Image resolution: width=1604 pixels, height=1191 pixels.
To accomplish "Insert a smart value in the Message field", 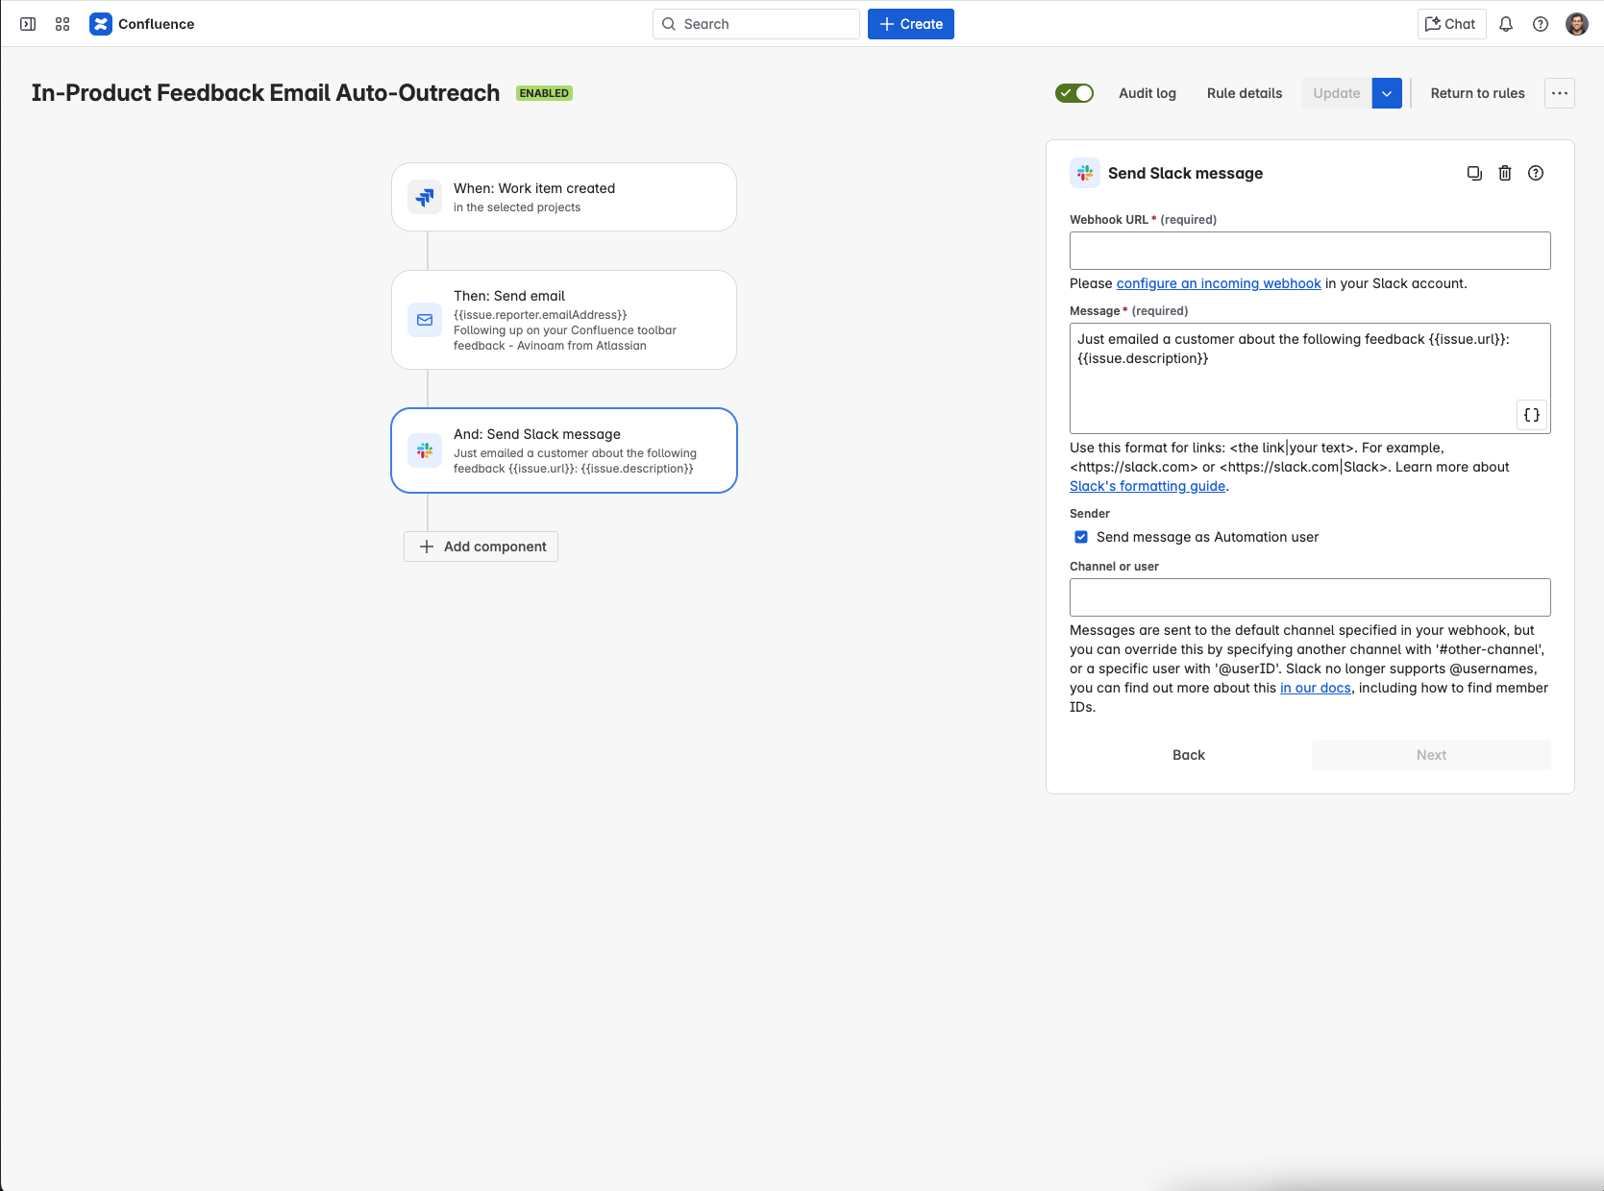I will [x=1531, y=415].
